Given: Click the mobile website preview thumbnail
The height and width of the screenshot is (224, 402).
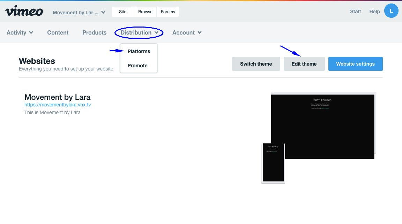Looking at the screenshot, I should (x=273, y=163).
